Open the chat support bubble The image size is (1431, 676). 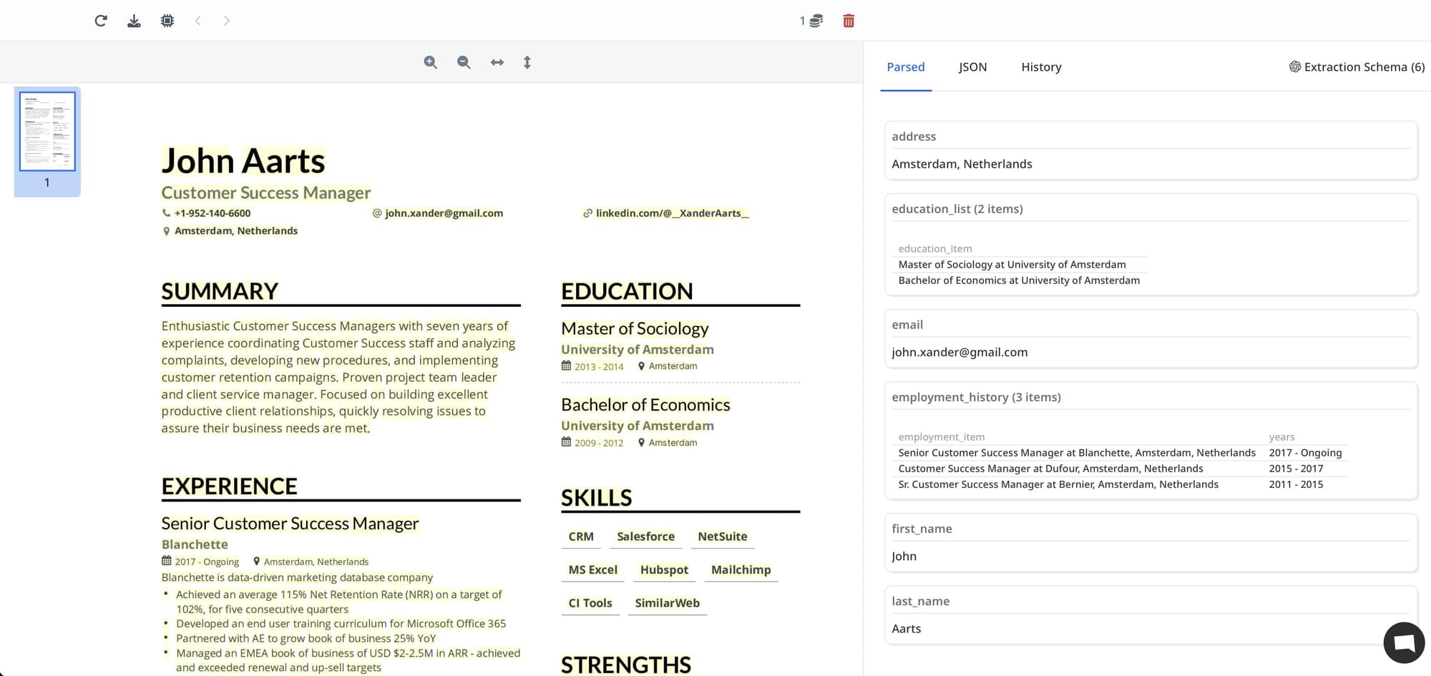(1404, 642)
